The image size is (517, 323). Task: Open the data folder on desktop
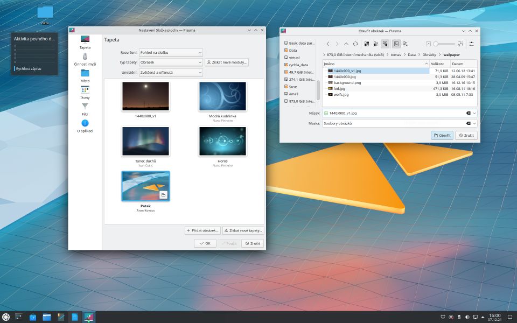click(x=45, y=15)
